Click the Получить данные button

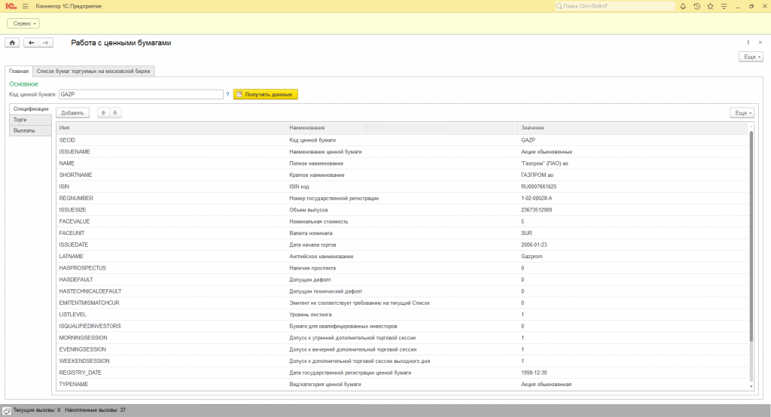(266, 94)
